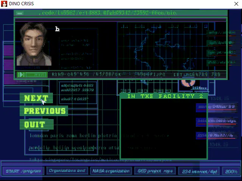Click the red circular icon behind green panel
Screen dimensions: 242x181
point(188,83)
